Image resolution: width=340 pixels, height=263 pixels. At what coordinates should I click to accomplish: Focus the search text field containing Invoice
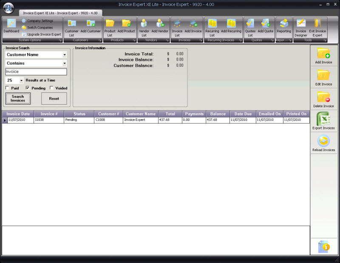36,72
